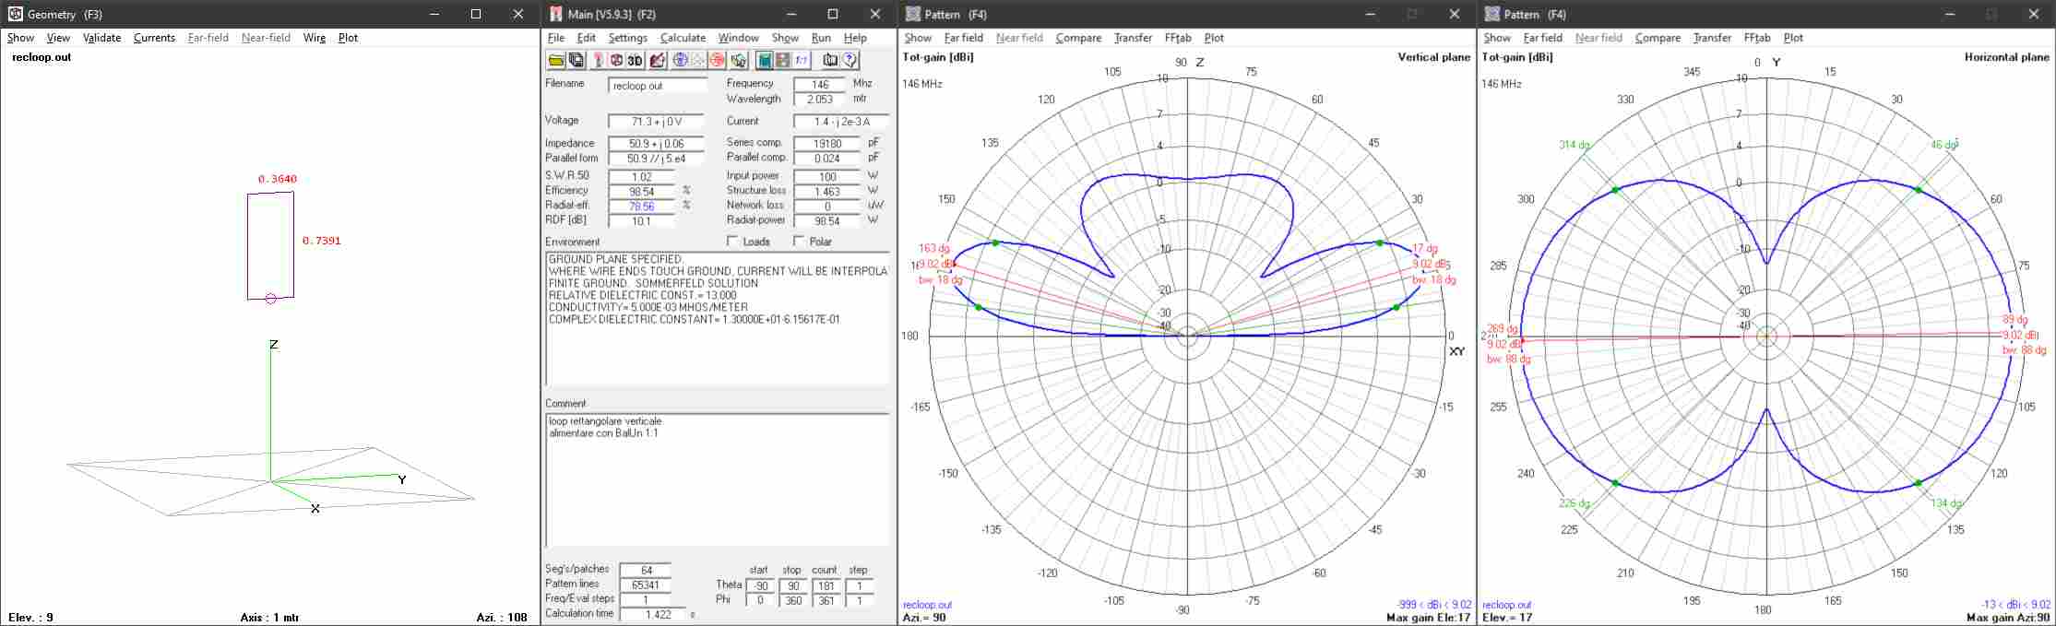Screen dimensions: 2056x626
Task: Click the calculator run icon
Action: (x=764, y=61)
